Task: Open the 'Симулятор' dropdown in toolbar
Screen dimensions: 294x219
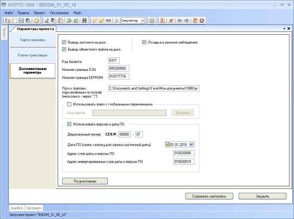Action: [143, 21]
